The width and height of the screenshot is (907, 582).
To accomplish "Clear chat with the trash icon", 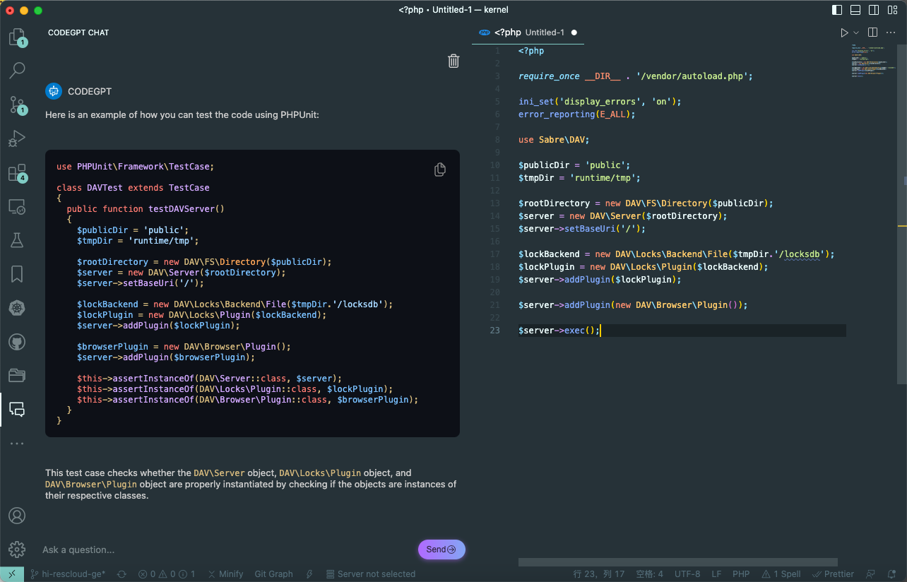I will tap(453, 61).
